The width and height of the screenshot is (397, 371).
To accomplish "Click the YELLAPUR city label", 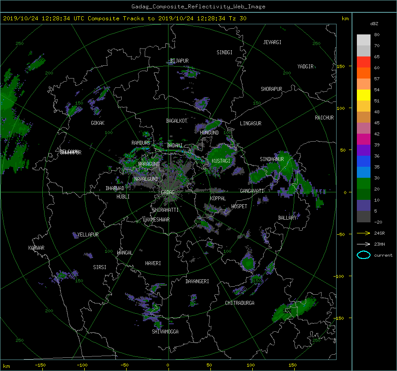I will coord(88,235).
